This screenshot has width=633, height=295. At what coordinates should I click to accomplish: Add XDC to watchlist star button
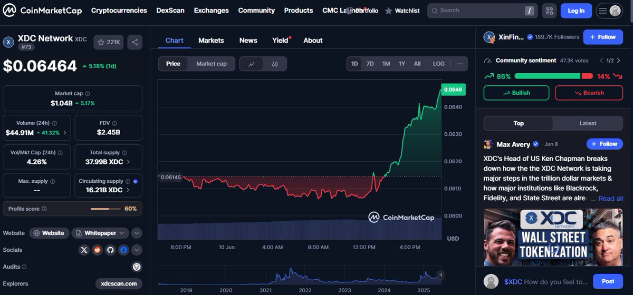(108, 42)
